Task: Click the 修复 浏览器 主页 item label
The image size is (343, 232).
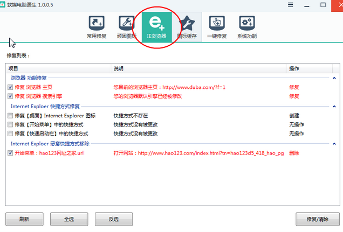Action: coord(33,87)
